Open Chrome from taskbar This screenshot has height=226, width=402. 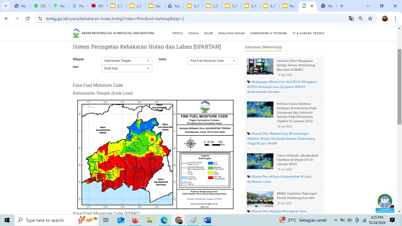point(178,220)
